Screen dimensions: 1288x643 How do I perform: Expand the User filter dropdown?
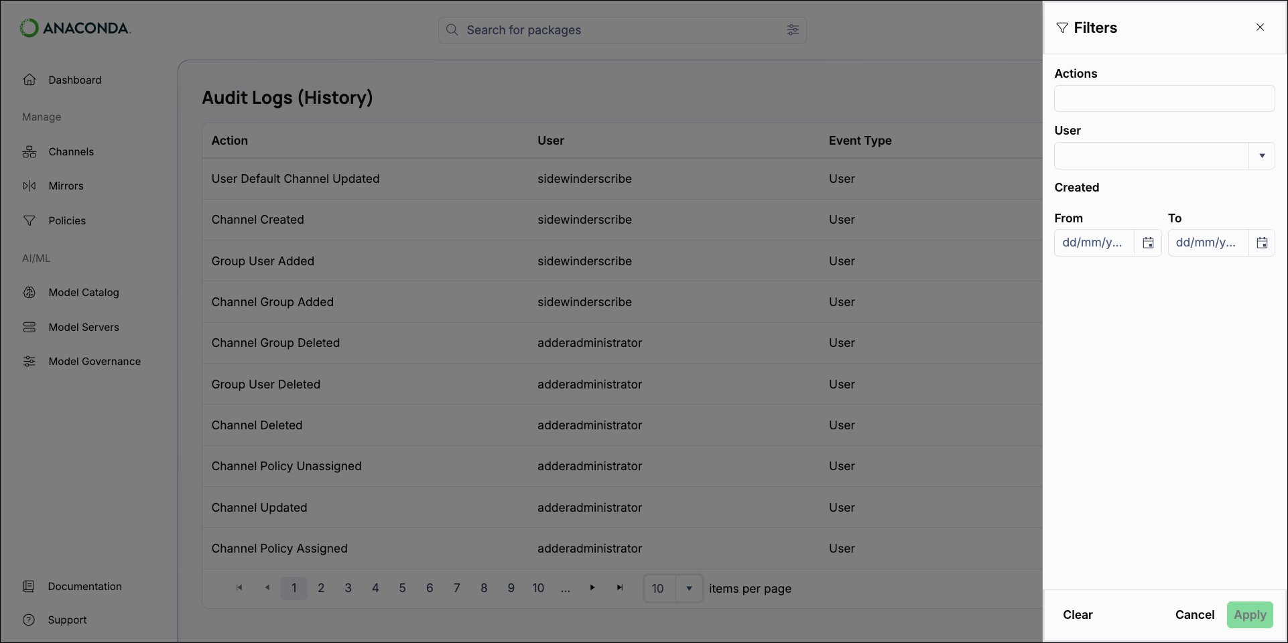[x=1263, y=155]
